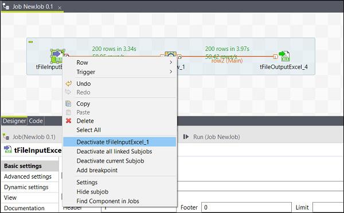This screenshot has height=213, width=344.
Task: Select Add breakpoint menu entry
Action: coord(120,170)
